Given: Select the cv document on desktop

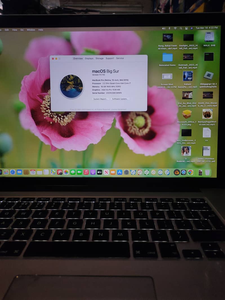Looking at the screenshot, I should [x=207, y=133].
